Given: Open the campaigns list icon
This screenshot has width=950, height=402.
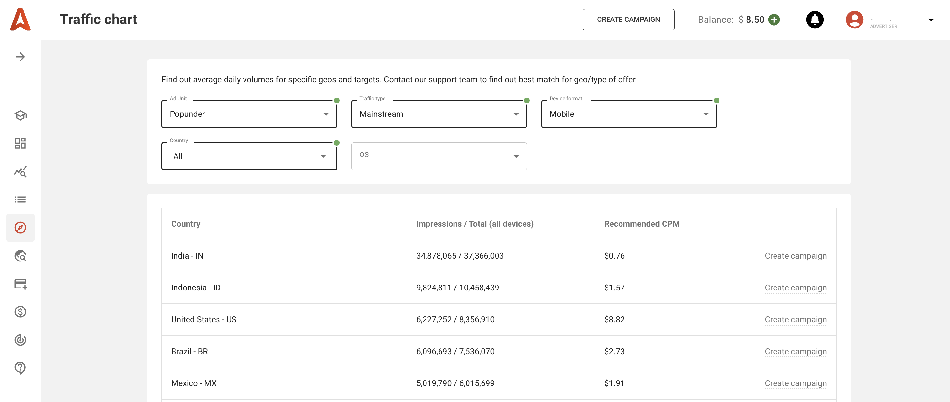Looking at the screenshot, I should 20,199.
